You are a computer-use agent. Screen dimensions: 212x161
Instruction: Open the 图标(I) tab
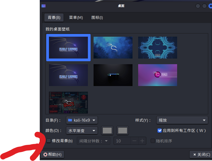click(x=97, y=18)
